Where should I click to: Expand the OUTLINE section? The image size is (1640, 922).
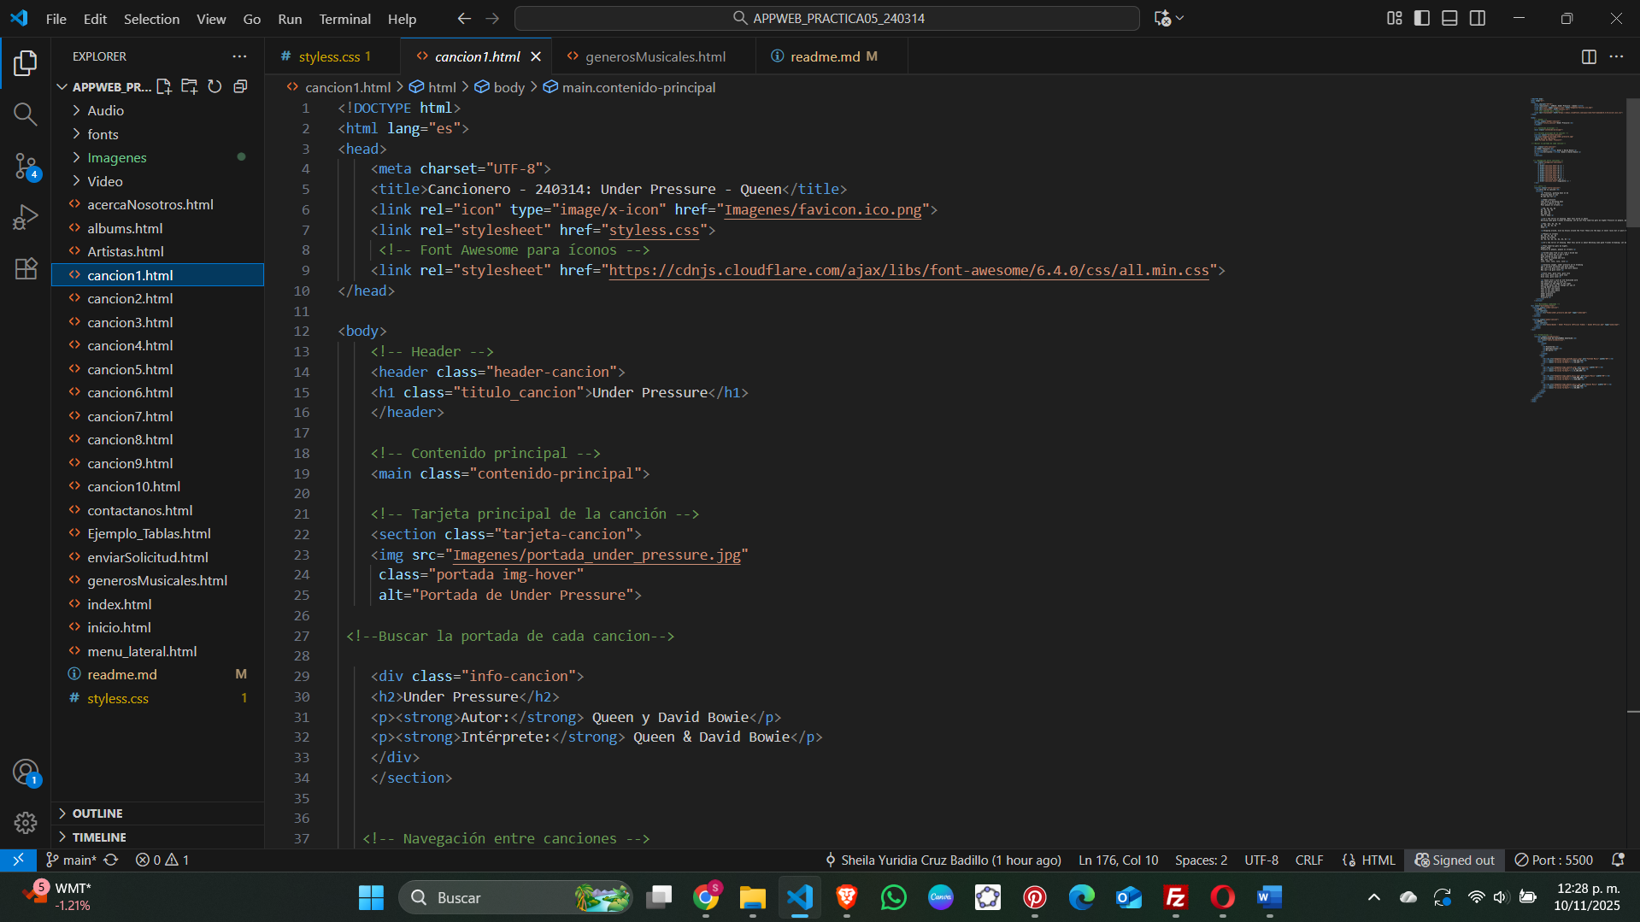[x=97, y=813]
